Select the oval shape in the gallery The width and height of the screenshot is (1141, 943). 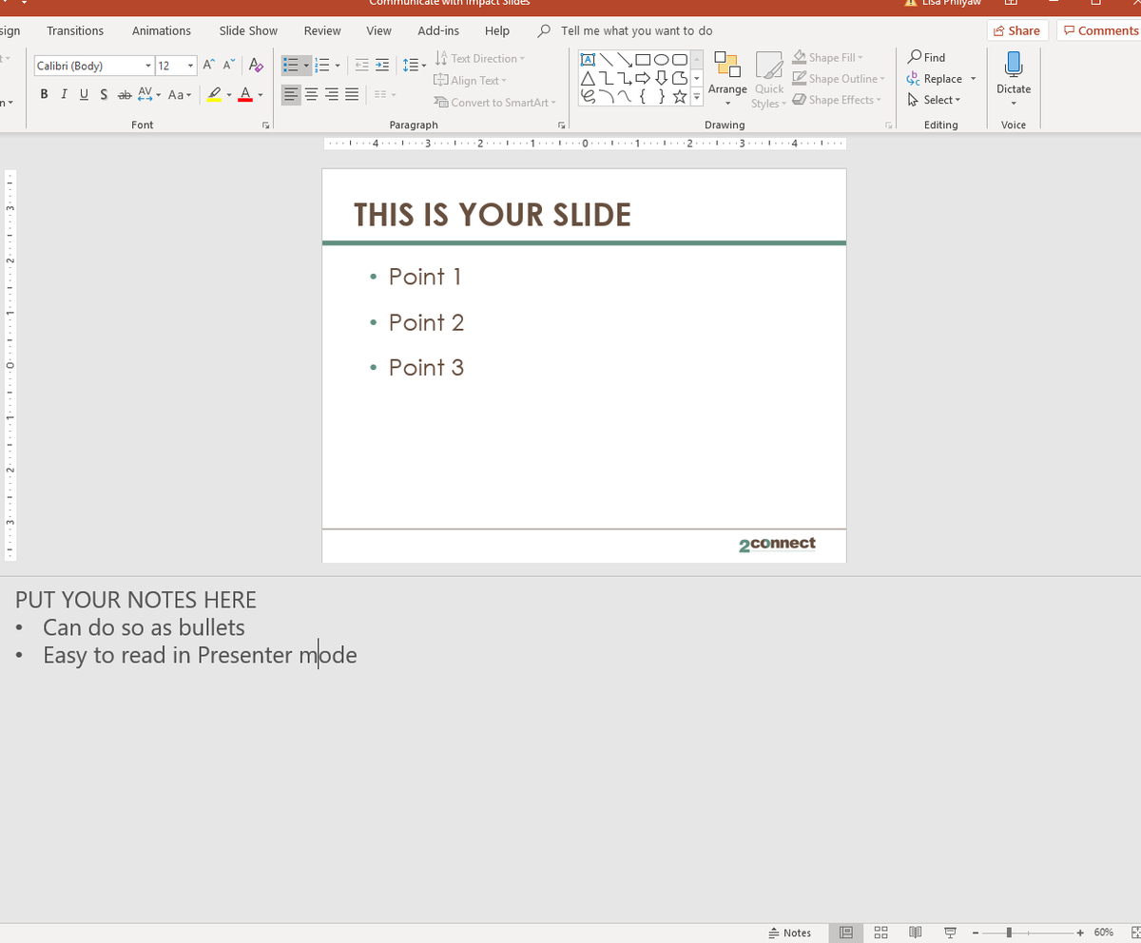click(662, 59)
